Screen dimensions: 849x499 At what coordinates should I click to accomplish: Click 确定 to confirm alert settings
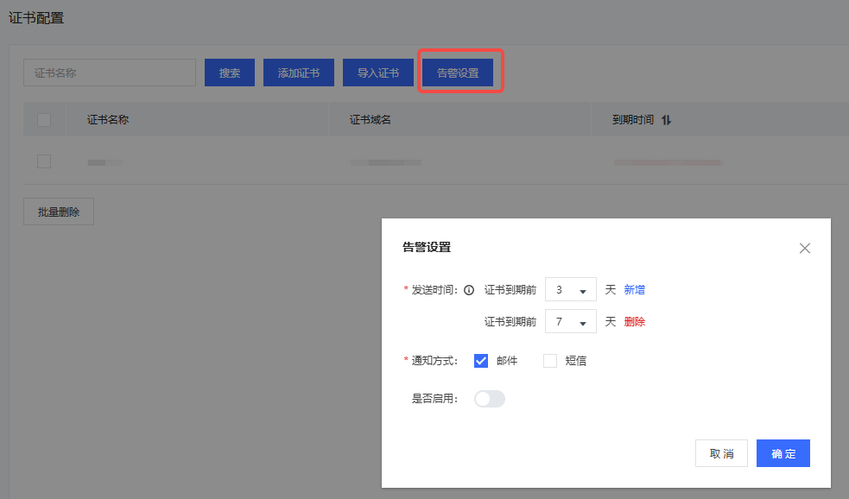pos(782,452)
